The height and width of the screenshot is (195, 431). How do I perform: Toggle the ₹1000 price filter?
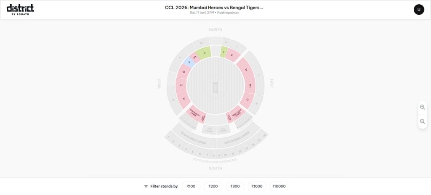[x=257, y=186]
